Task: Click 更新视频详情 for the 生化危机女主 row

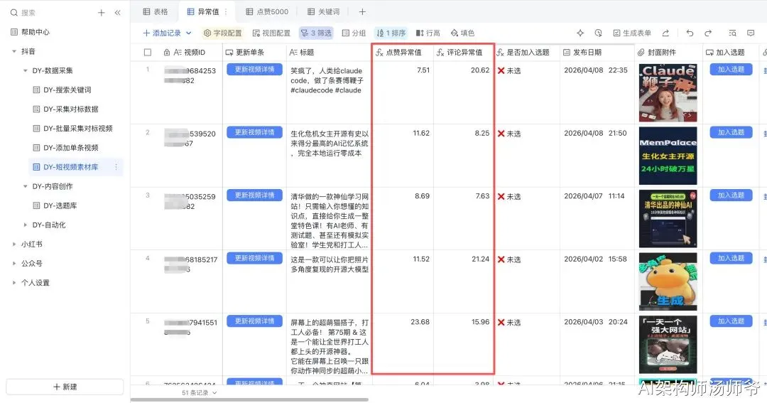Action: pyautogui.click(x=254, y=132)
